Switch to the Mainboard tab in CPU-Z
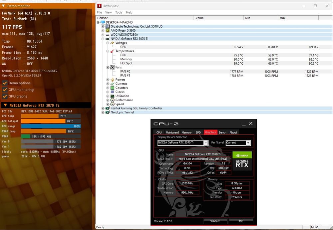 (172, 132)
